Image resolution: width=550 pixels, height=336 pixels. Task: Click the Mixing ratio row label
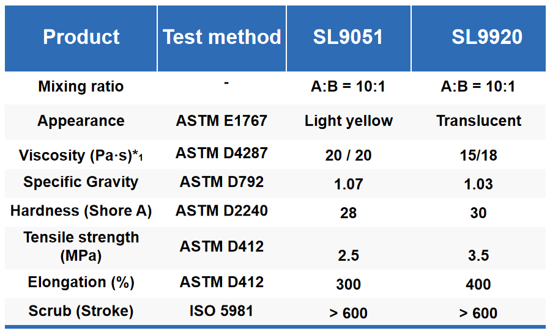coord(81,87)
